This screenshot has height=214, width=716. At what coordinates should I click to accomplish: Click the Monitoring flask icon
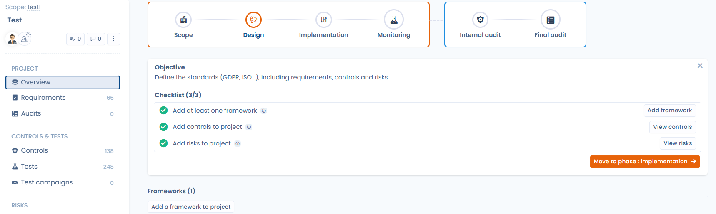click(394, 20)
